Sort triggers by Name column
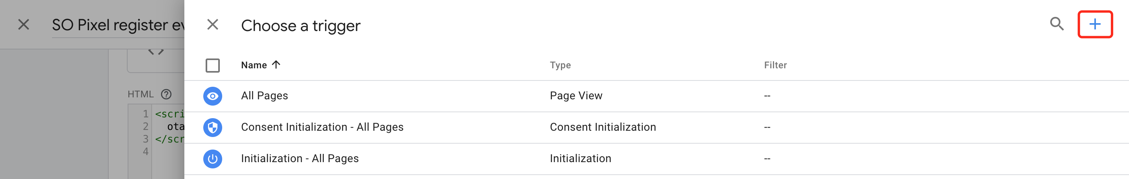The width and height of the screenshot is (1129, 179). click(254, 66)
